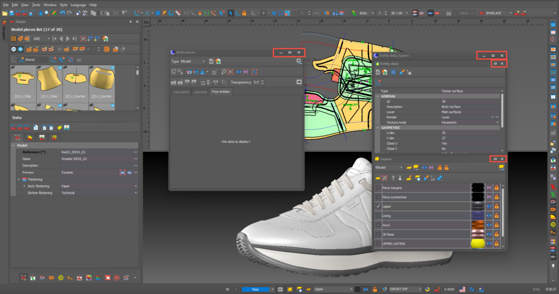Click the Undo arrow in the main toolbar
Screen dimensions: 559x294
coord(62,13)
